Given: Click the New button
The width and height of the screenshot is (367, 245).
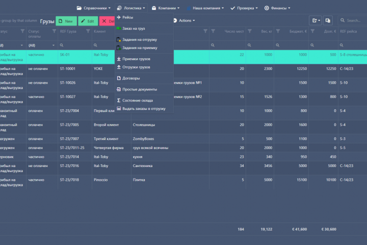Looking at the screenshot, I should [66, 21].
